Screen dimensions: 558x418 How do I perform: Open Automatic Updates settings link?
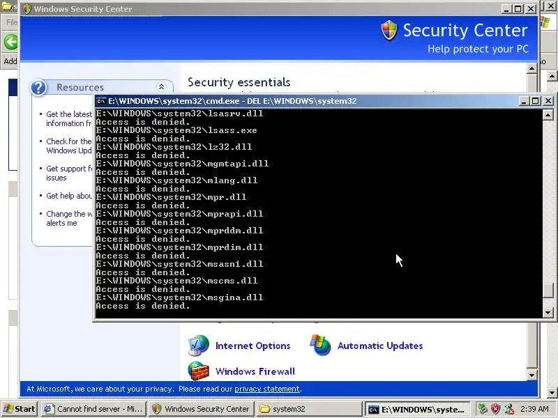[x=380, y=346]
